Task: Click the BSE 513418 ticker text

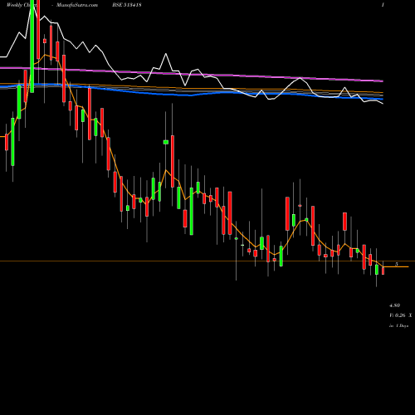Action: pos(126,5)
